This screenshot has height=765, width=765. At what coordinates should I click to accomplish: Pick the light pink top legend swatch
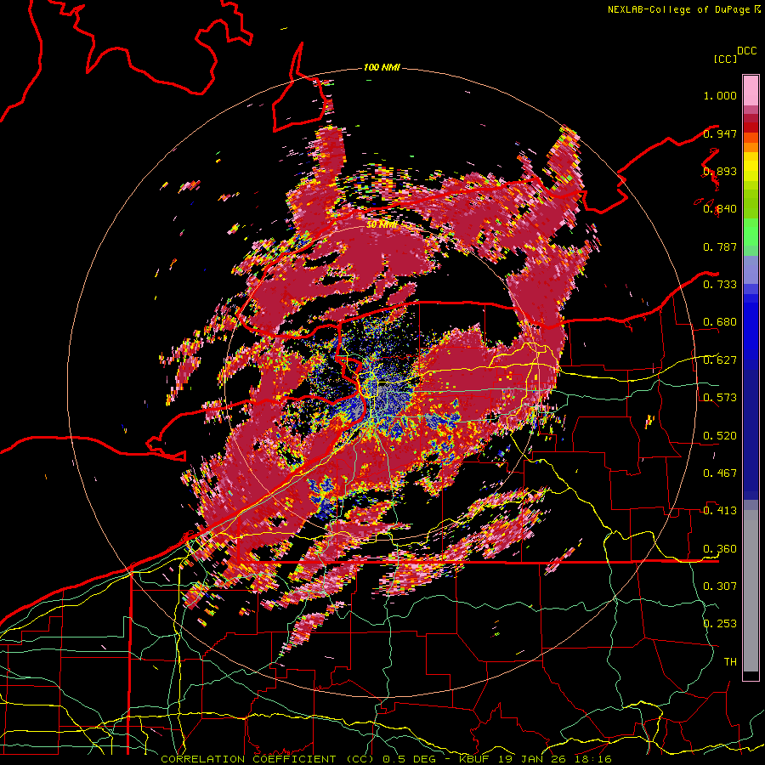click(751, 91)
